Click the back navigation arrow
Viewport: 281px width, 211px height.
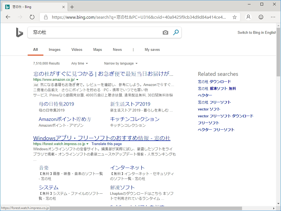[x=8, y=17]
